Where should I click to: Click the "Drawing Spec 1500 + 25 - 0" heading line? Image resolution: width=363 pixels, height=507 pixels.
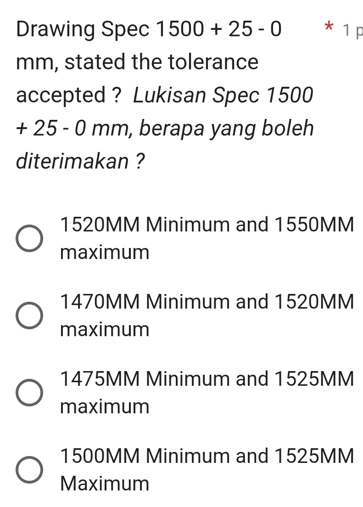[149, 29]
